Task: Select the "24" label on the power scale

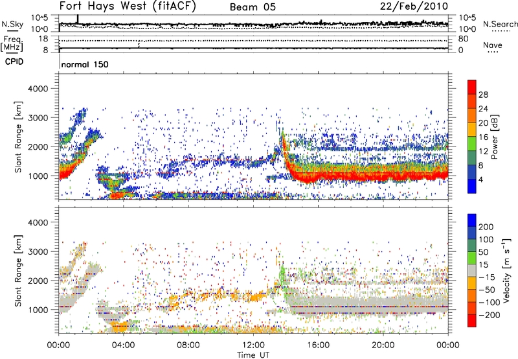Action: coord(483,109)
